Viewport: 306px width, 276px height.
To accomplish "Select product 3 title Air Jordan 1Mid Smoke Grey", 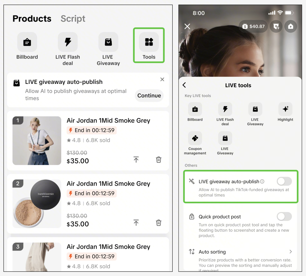I will tap(109, 247).
